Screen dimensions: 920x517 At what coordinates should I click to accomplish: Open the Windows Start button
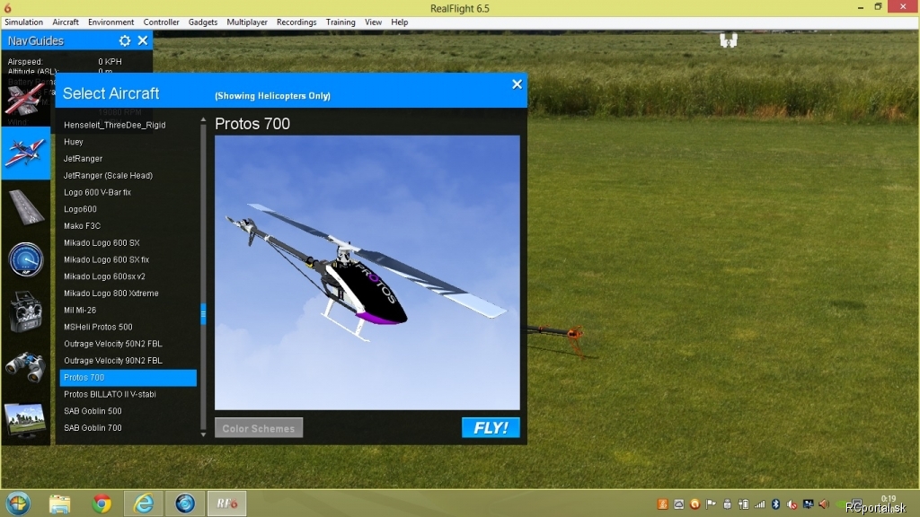pos(18,504)
